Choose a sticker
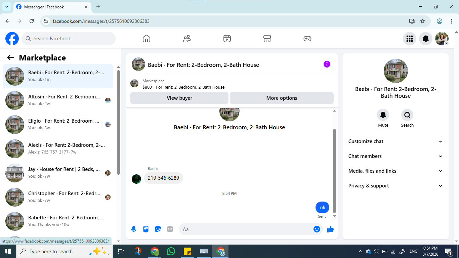459x258 pixels. click(x=158, y=229)
